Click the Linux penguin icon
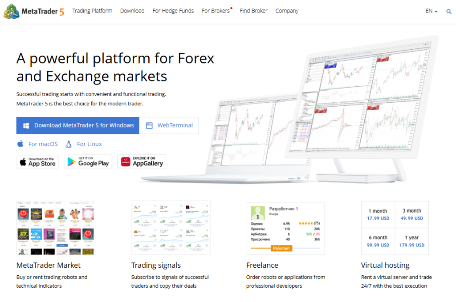Viewport: 456px width, 302px height. (69, 144)
